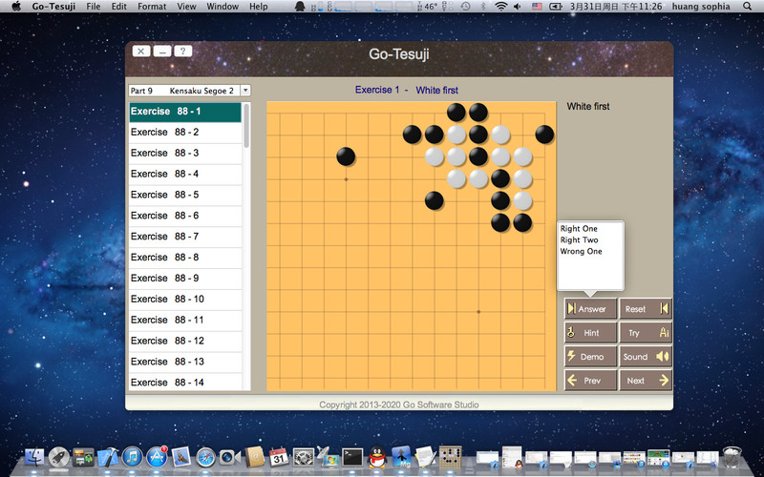Open the Calendar dock icon showing 31
This screenshot has width=764, height=477.
[279, 458]
